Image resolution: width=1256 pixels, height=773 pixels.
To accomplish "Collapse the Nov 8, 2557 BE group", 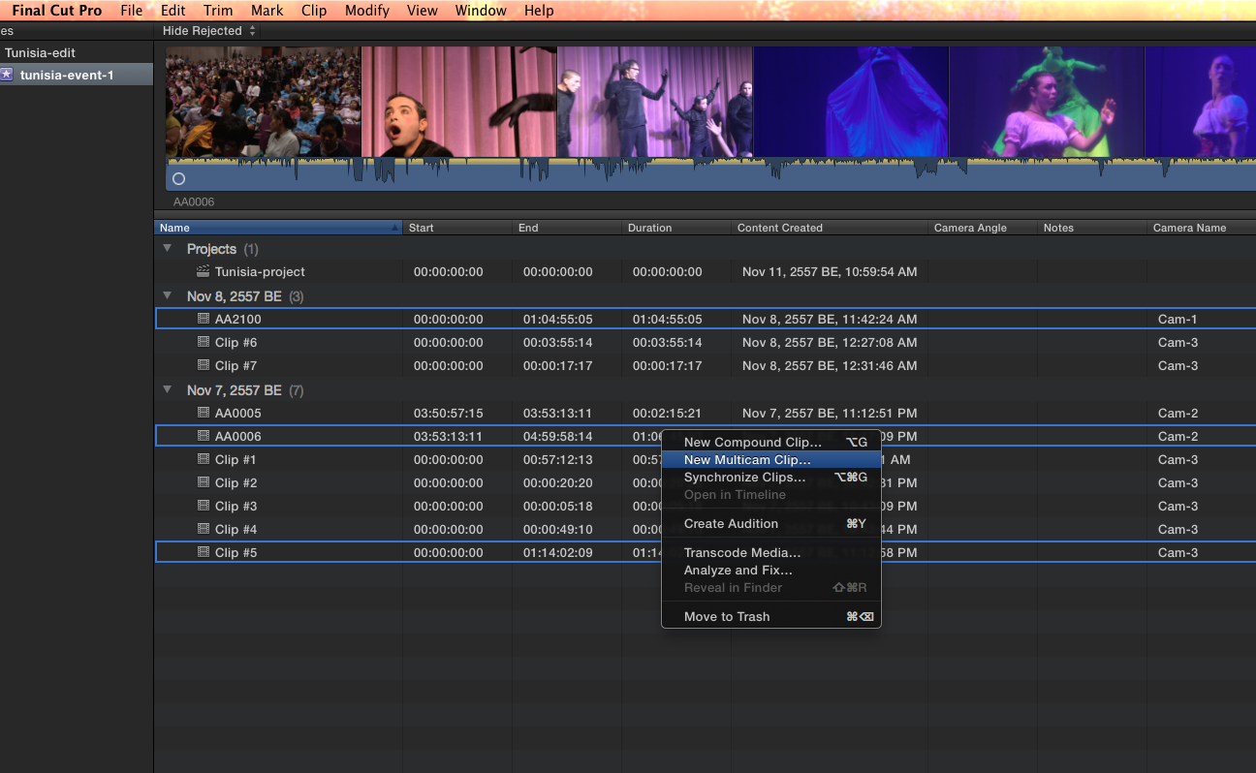I will pos(167,295).
